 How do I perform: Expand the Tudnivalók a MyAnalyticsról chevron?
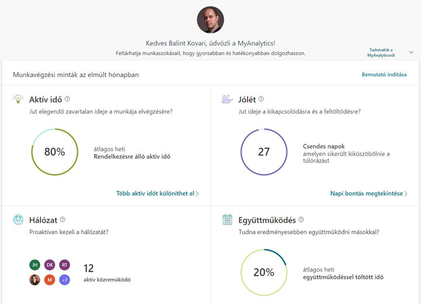pos(411,53)
